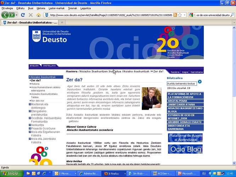236x177 pixels.
Task: Open the Laster-markak menu
Action: click(x=57, y=8)
